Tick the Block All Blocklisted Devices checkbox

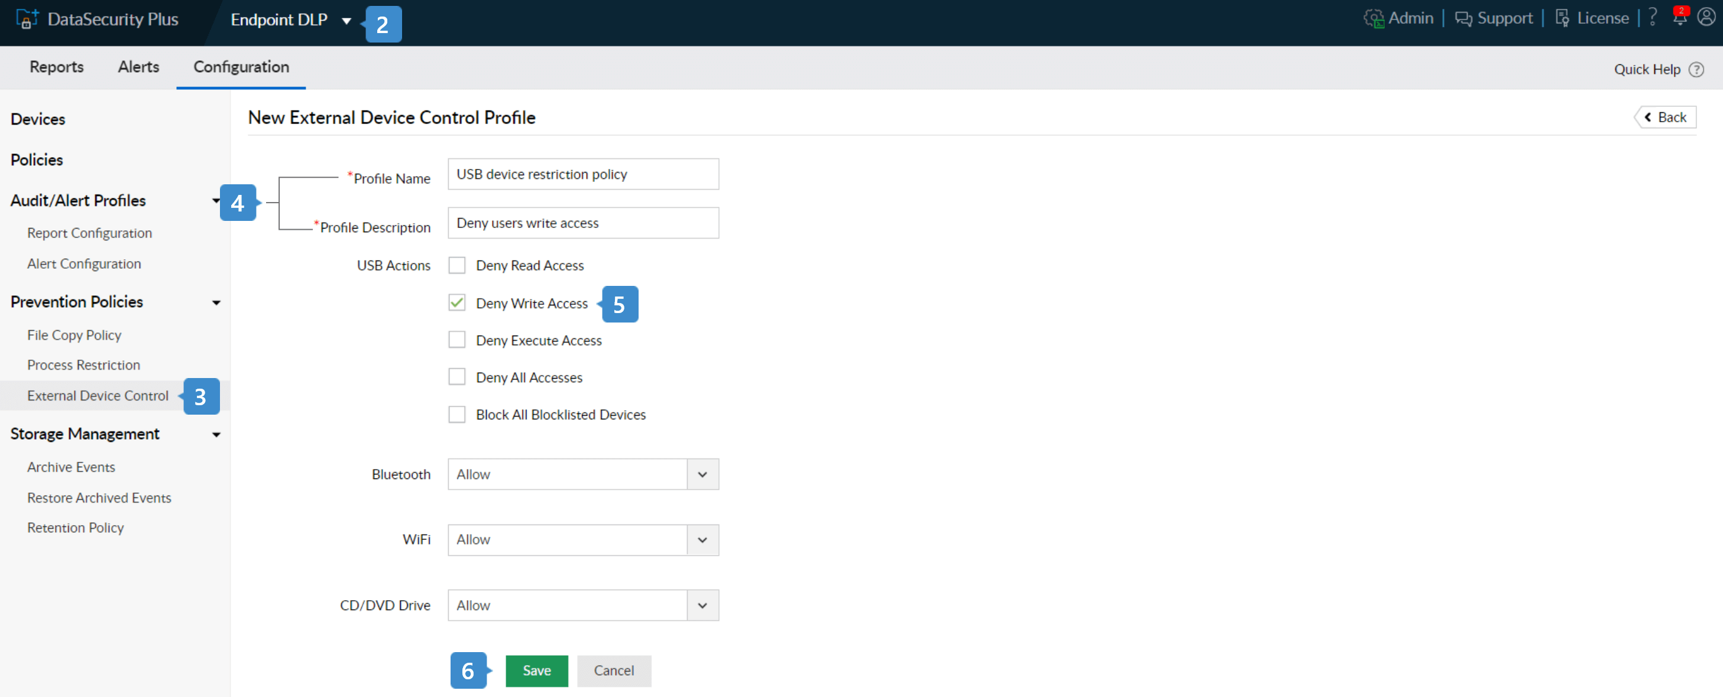point(457,414)
